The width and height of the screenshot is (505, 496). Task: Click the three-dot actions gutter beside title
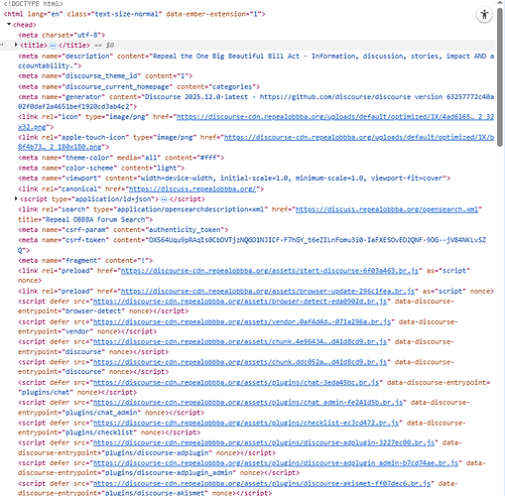[x=2, y=45]
